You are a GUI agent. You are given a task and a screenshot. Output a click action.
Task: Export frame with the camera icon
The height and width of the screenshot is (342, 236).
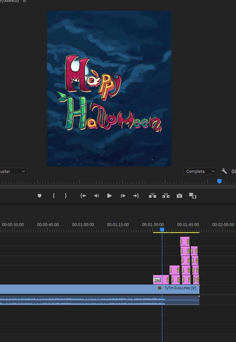(x=179, y=196)
